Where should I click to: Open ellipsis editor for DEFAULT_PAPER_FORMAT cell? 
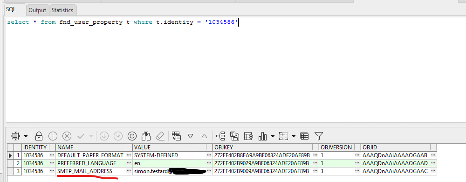click(129, 155)
